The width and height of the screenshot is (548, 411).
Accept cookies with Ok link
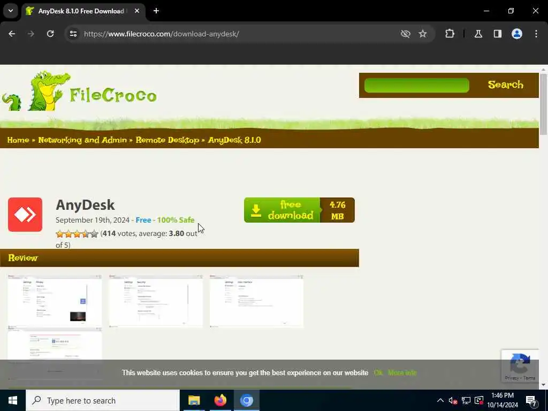point(378,373)
